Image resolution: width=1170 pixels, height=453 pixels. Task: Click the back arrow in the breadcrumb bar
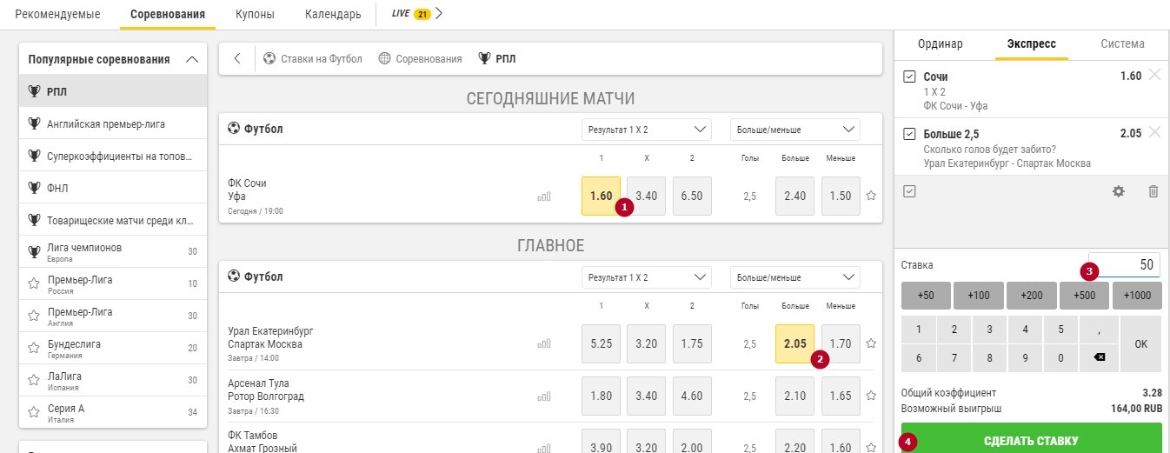click(x=237, y=58)
